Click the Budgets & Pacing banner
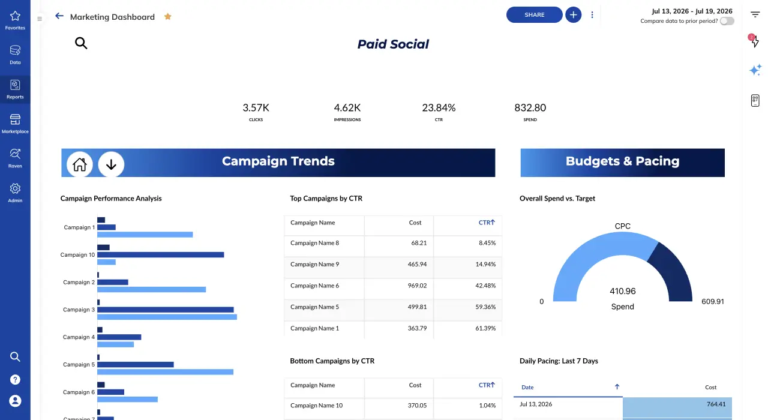 [622, 163]
